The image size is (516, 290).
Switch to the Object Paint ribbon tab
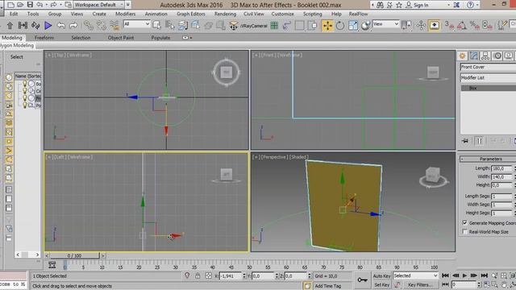tap(121, 38)
